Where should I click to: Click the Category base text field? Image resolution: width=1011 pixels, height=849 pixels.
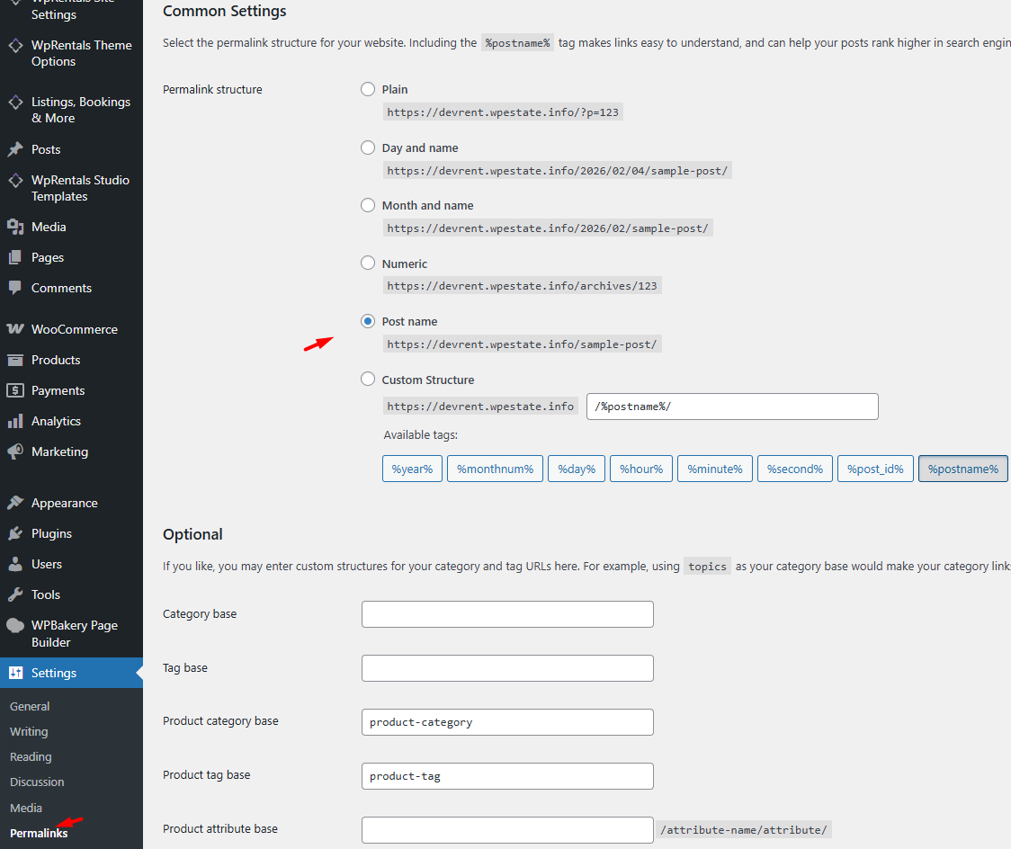pyautogui.click(x=507, y=614)
